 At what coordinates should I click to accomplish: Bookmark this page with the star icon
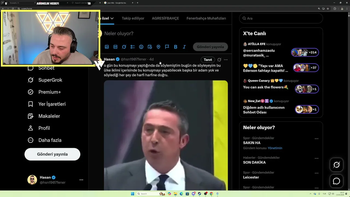[328, 8]
